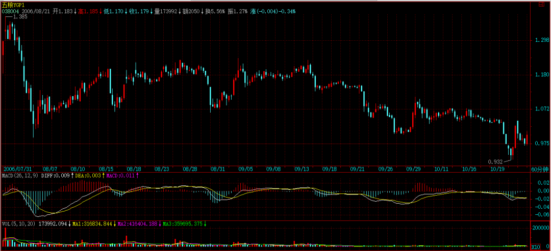The image size is (551, 251).
Task: Click the high price 高1.185
Action: click(x=89, y=12)
